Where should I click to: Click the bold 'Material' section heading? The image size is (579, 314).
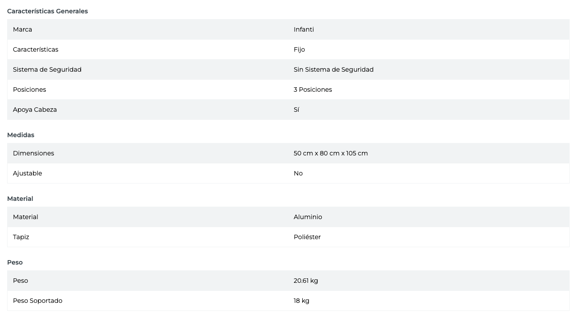point(20,199)
